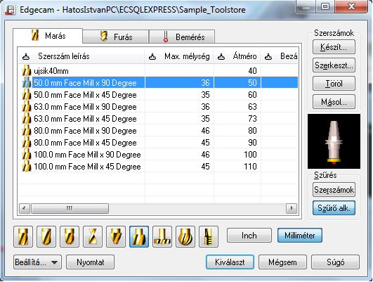Open the Beállítá... dropdown

coord(37,262)
